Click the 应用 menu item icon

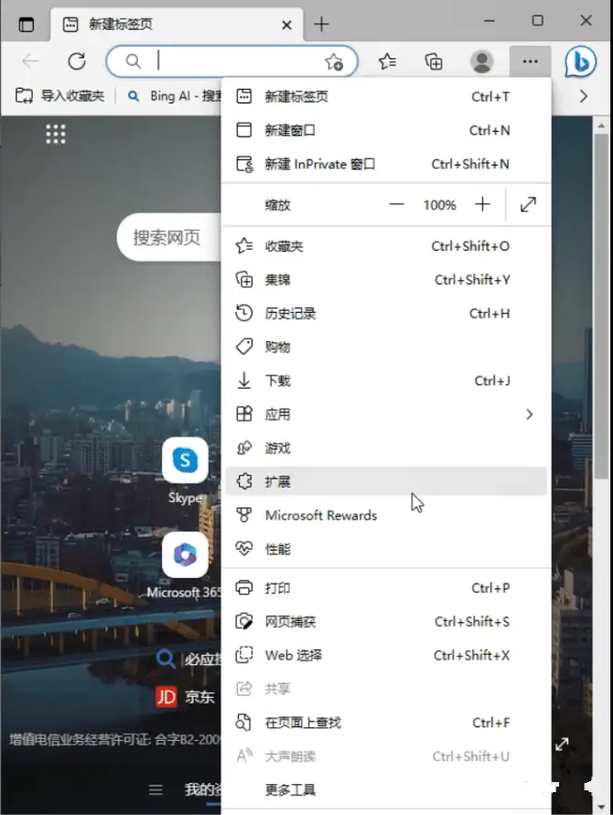click(x=244, y=414)
